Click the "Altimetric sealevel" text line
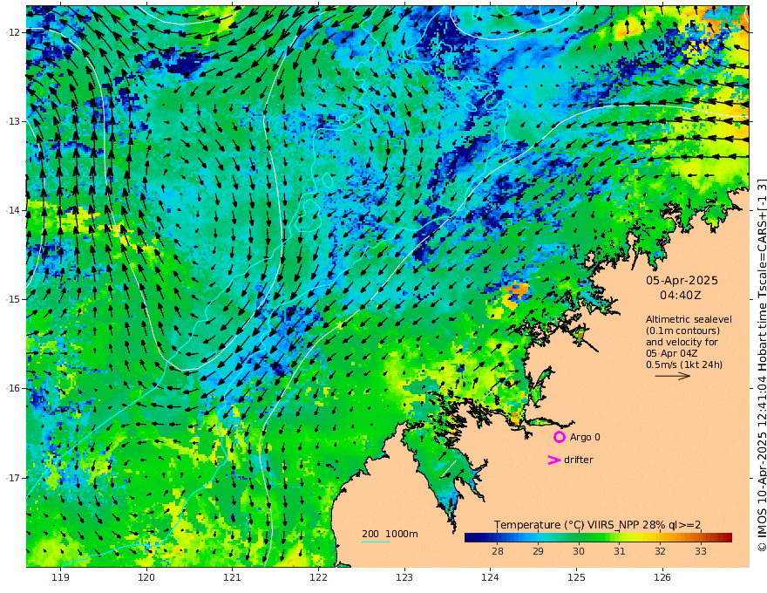 tap(689, 319)
